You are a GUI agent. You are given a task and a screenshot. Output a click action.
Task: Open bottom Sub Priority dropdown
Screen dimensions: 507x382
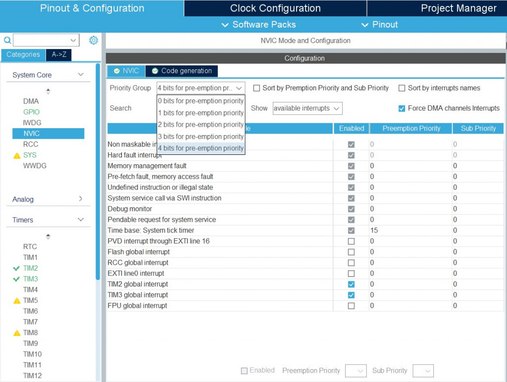click(x=423, y=371)
